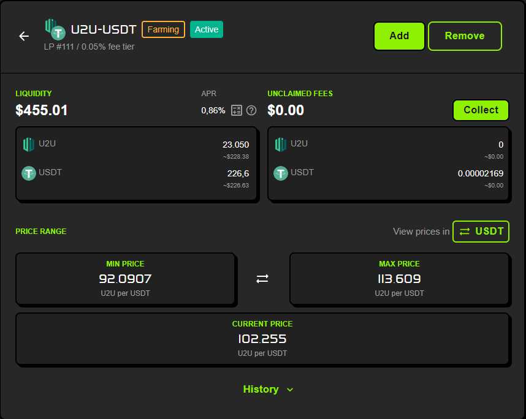Select the Min Price card
This screenshot has width=526, height=419.
click(125, 279)
